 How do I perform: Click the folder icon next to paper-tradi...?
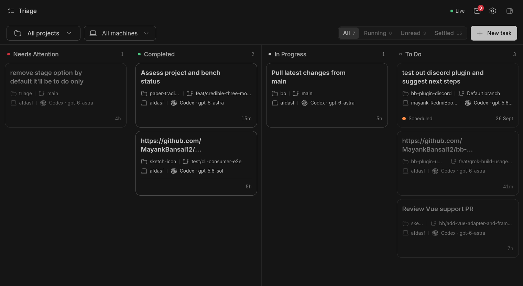[x=144, y=93]
